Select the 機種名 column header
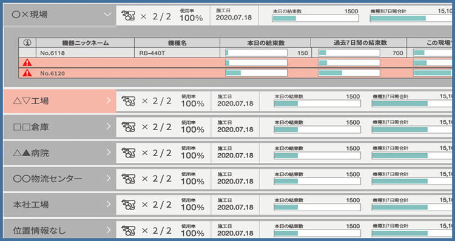 pos(177,43)
